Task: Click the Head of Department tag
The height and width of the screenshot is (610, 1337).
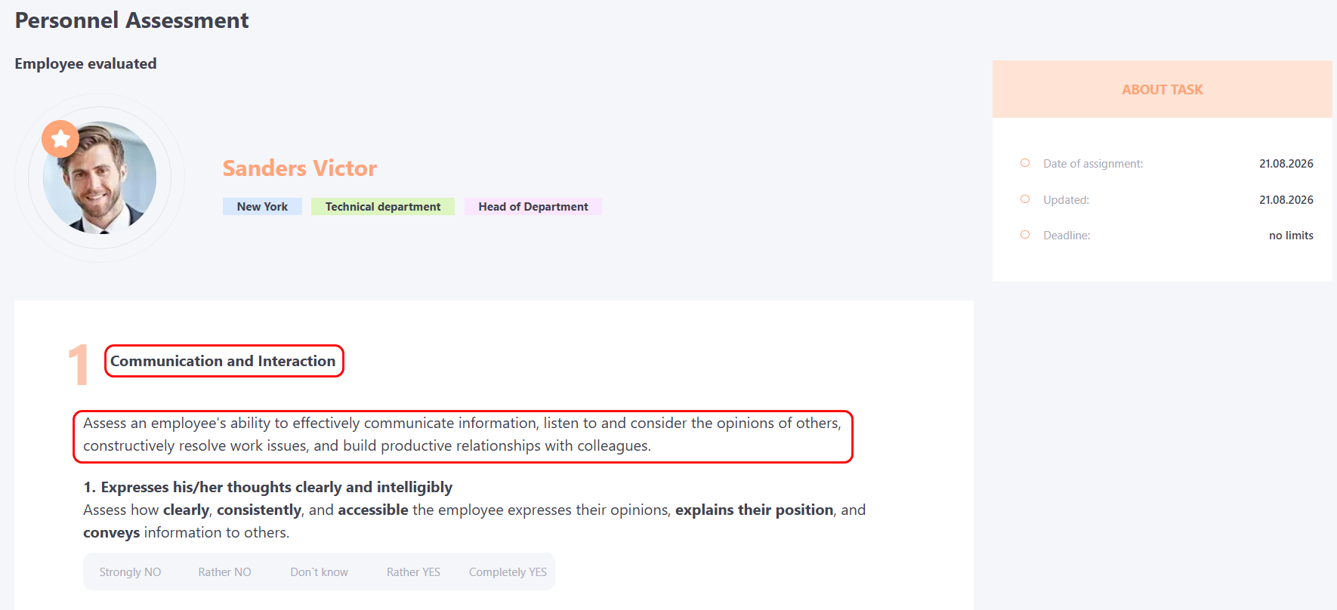Action: (533, 207)
